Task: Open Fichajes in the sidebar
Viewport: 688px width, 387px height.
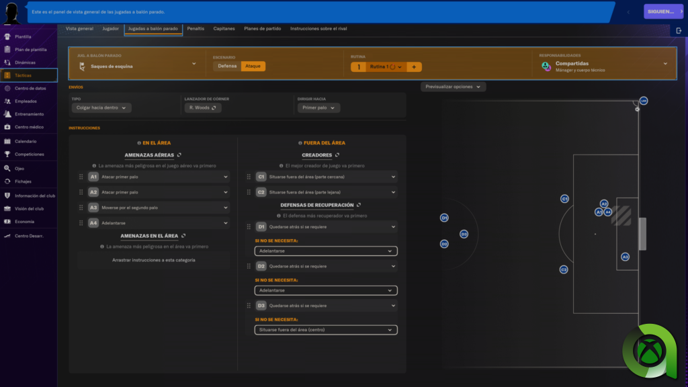Action: pos(23,181)
